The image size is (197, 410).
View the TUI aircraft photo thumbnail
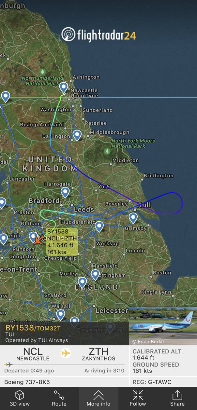163,326
